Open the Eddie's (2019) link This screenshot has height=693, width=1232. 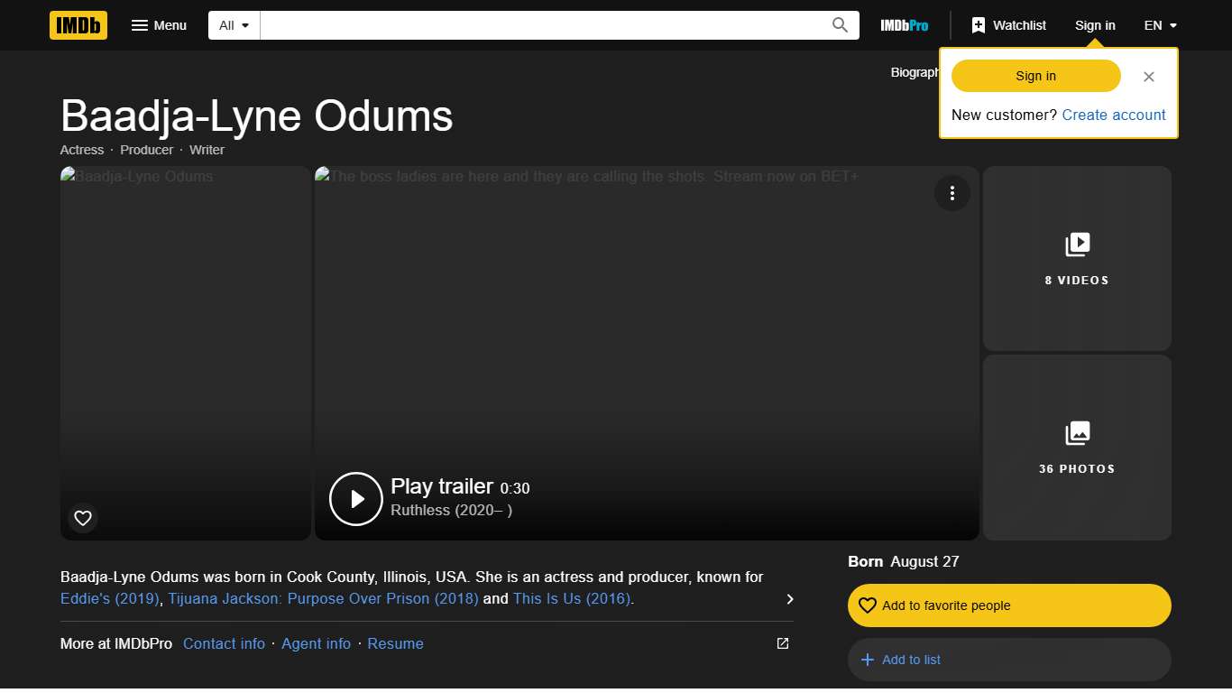point(109,598)
